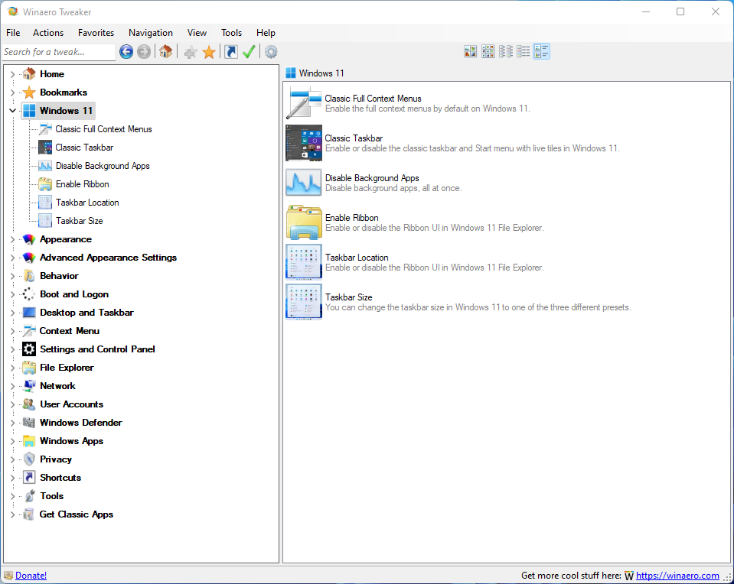The width and height of the screenshot is (734, 584).
Task: Switch to small icons list view
Action: coord(506,51)
